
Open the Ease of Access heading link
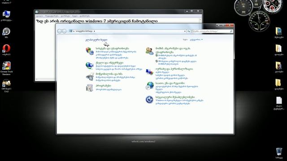[x=175, y=97]
